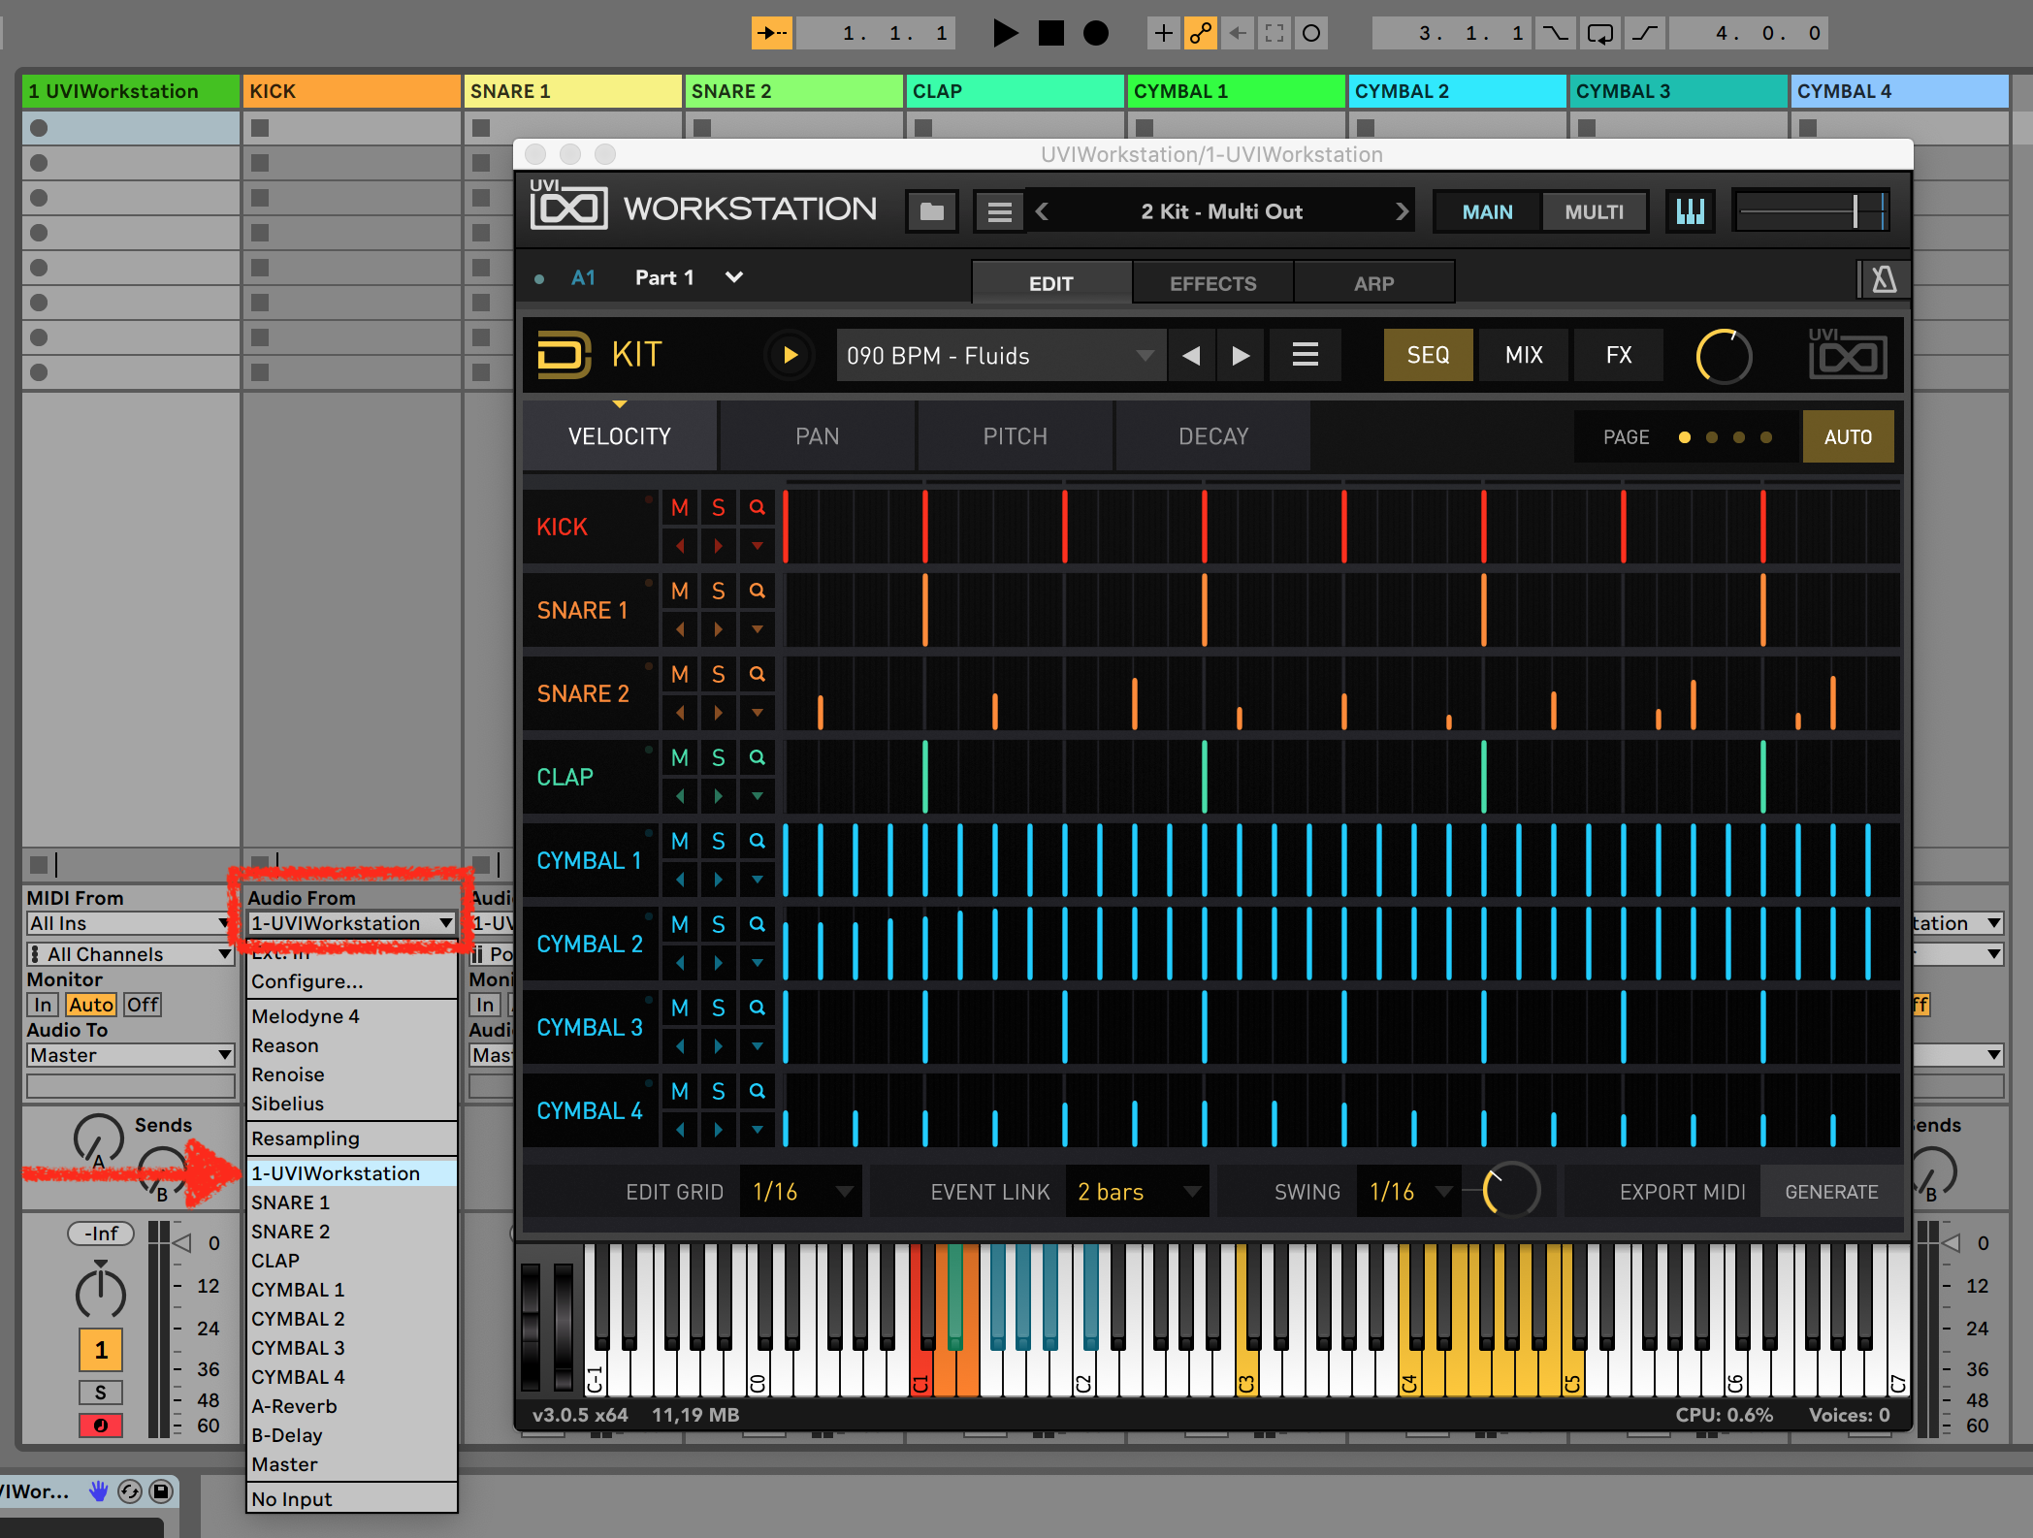Mute the CYMBAL 4 lane
This screenshot has width=2033, height=1538.
pos(680,1091)
